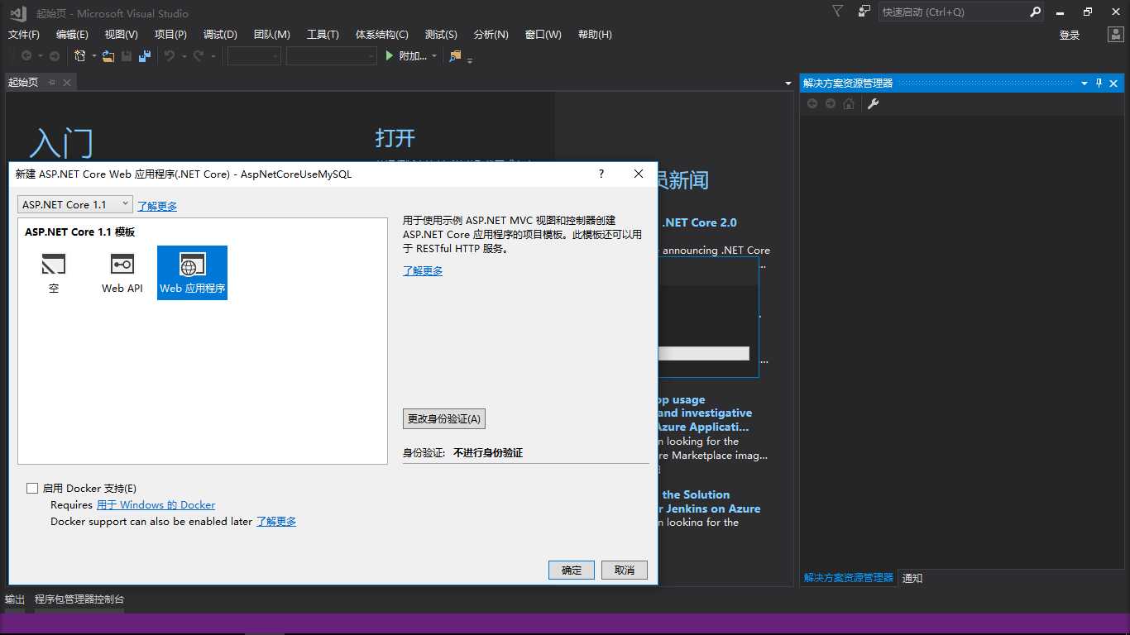1130x635 pixels.
Task: Open the 编辑(E) menu
Action: click(72, 35)
